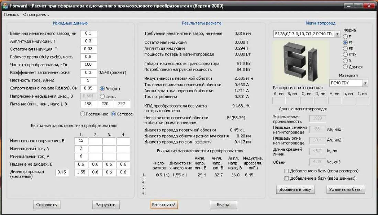Click the A, мм core size field
Screen dimensions: 378x215
pyautogui.click(x=279, y=100)
